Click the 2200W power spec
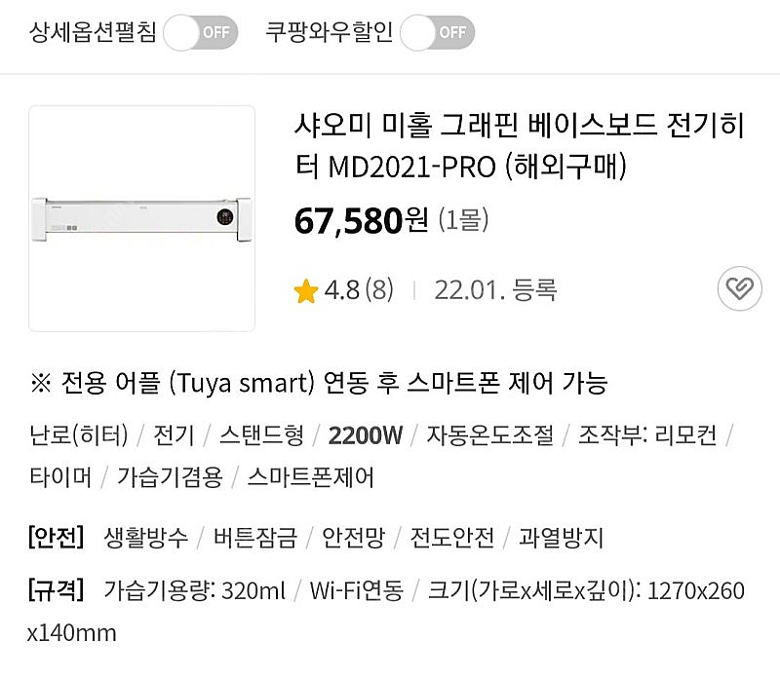 [x=366, y=434]
